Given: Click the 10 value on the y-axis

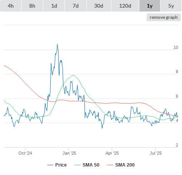Looking at the screenshot, I should 176,47.
